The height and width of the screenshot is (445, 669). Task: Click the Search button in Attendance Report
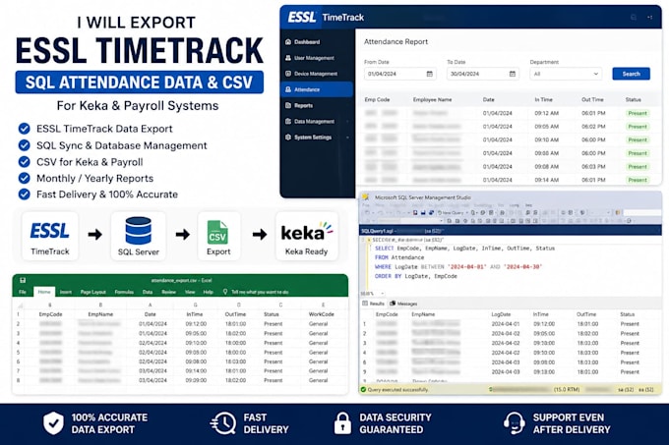631,74
